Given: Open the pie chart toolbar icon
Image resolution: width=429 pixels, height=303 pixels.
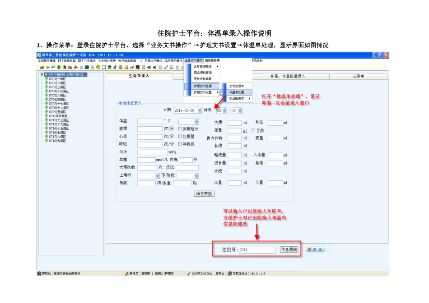Looking at the screenshot, I should pyautogui.click(x=65, y=67).
